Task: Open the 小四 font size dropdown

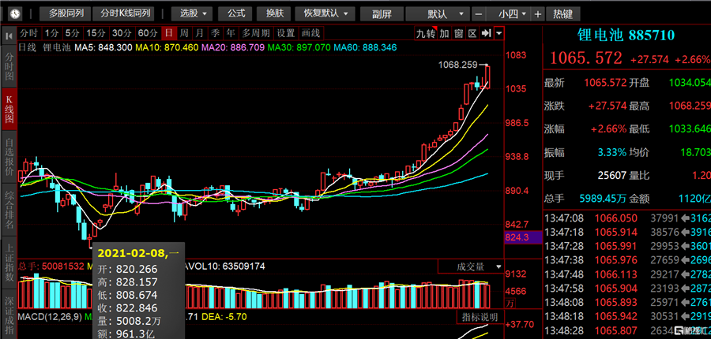Action: [x=509, y=14]
